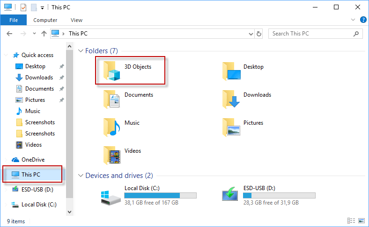369x227 pixels.
Task: Click the Help question mark icon
Action: [363, 20]
